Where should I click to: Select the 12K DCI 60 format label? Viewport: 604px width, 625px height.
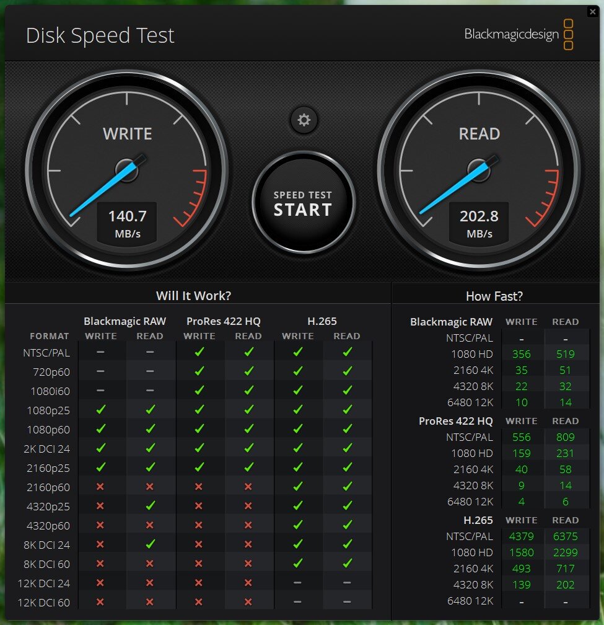pyautogui.click(x=44, y=602)
